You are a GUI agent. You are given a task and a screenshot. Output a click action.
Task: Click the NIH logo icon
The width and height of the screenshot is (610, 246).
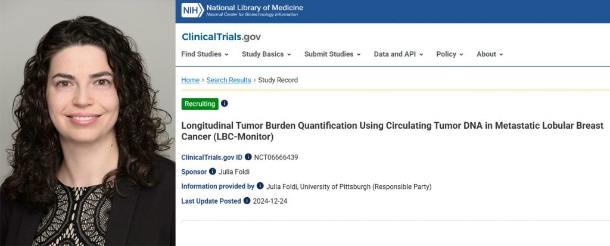click(192, 11)
